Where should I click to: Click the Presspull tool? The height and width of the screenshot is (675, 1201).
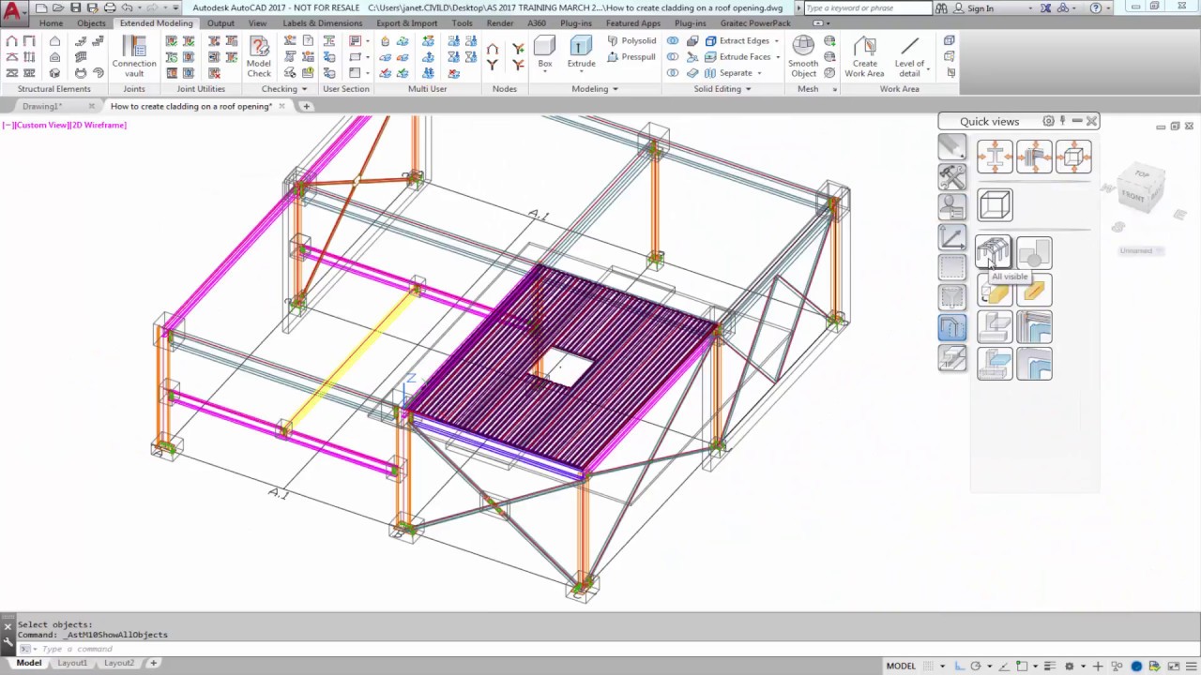(631, 57)
